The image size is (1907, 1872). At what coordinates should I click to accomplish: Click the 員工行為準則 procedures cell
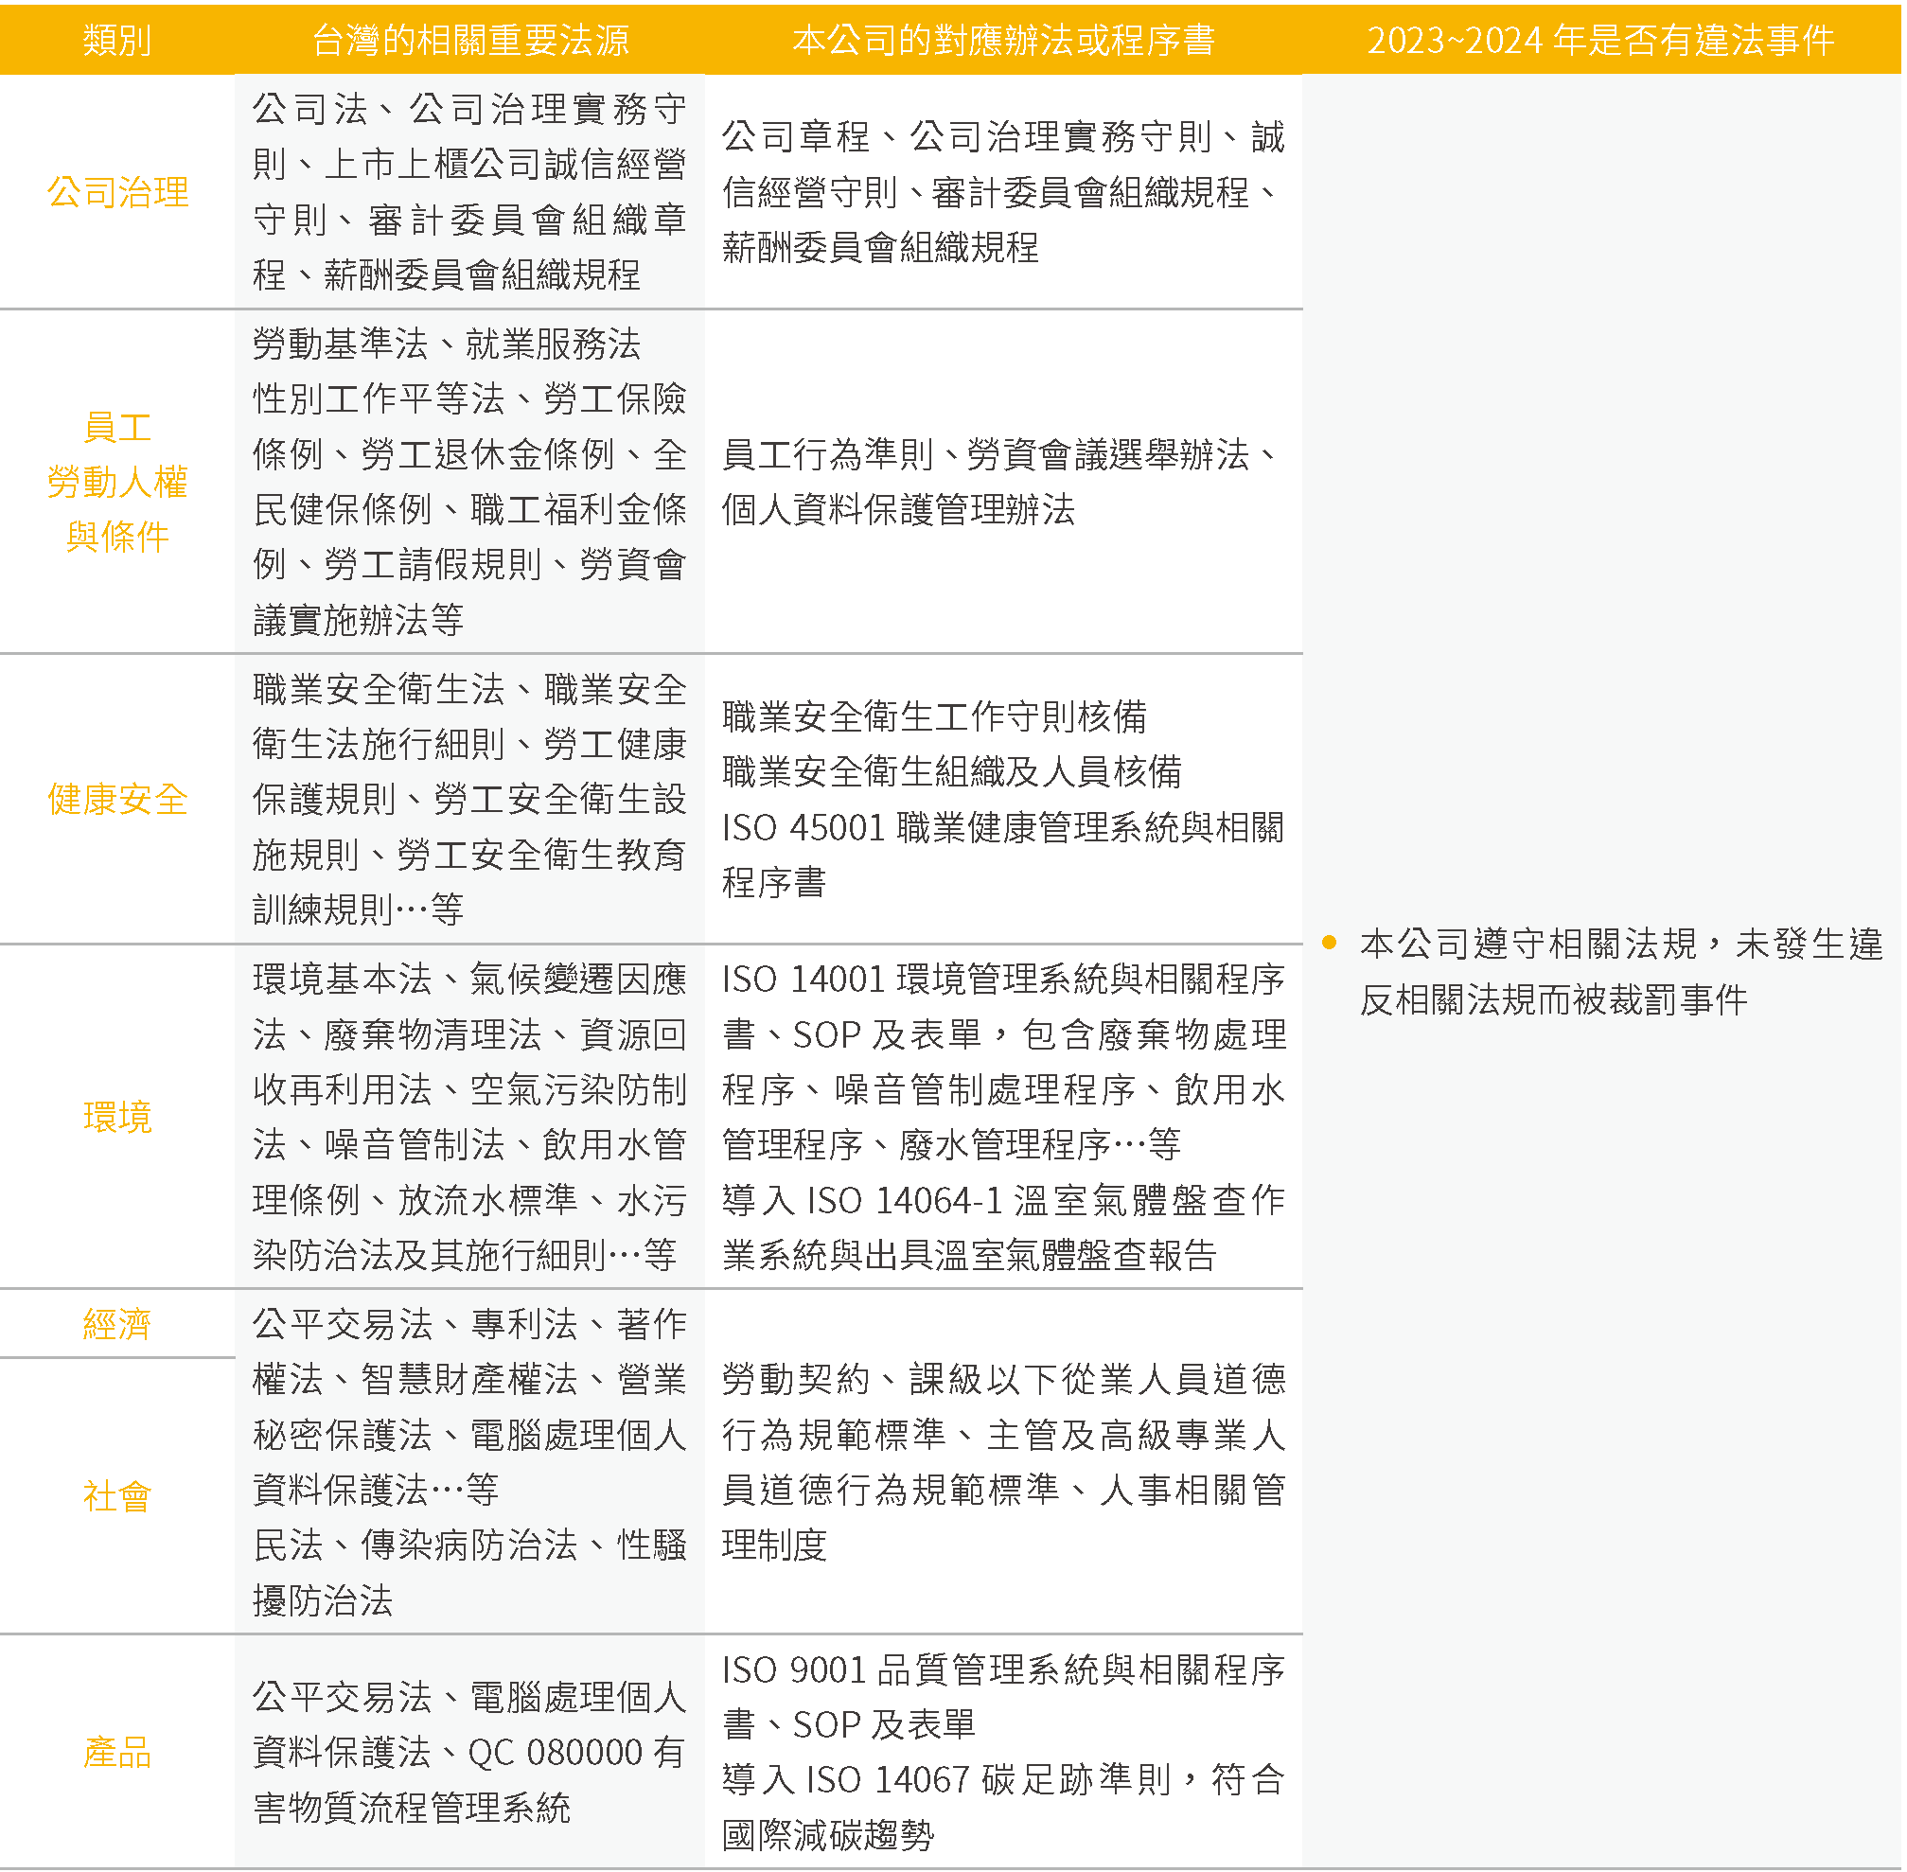[998, 482]
